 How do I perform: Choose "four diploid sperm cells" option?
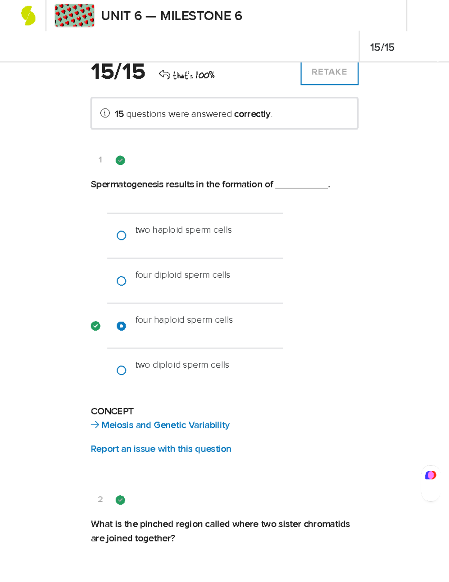[x=121, y=281]
